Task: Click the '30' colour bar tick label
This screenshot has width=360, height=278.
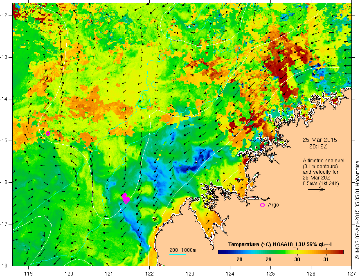Action: pyautogui.click(x=297, y=260)
